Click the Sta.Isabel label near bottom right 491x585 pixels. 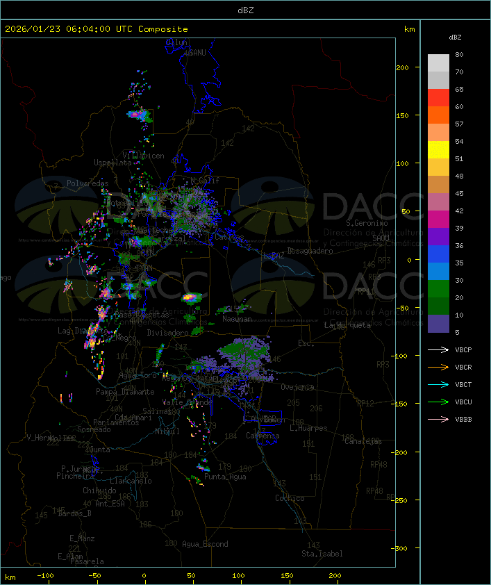322,554
